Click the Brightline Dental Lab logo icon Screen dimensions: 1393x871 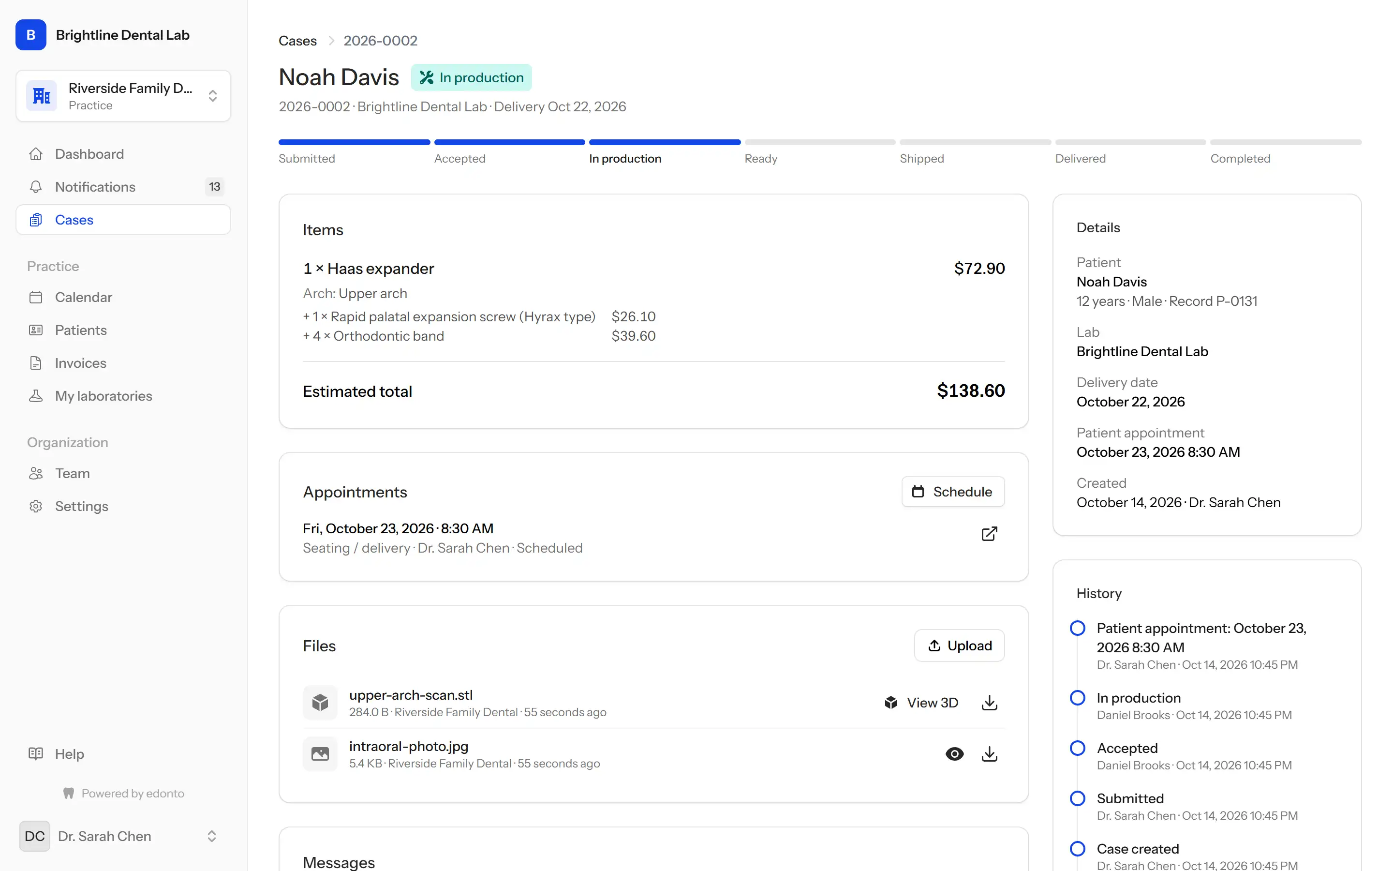point(31,35)
